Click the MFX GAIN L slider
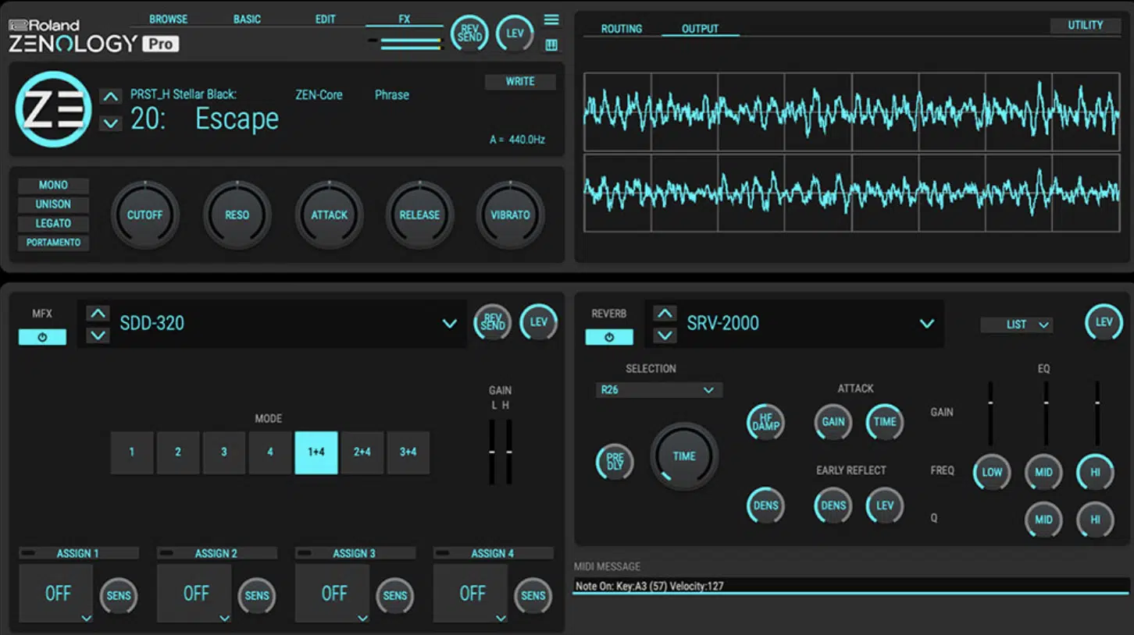The height and width of the screenshot is (635, 1134). 492,452
